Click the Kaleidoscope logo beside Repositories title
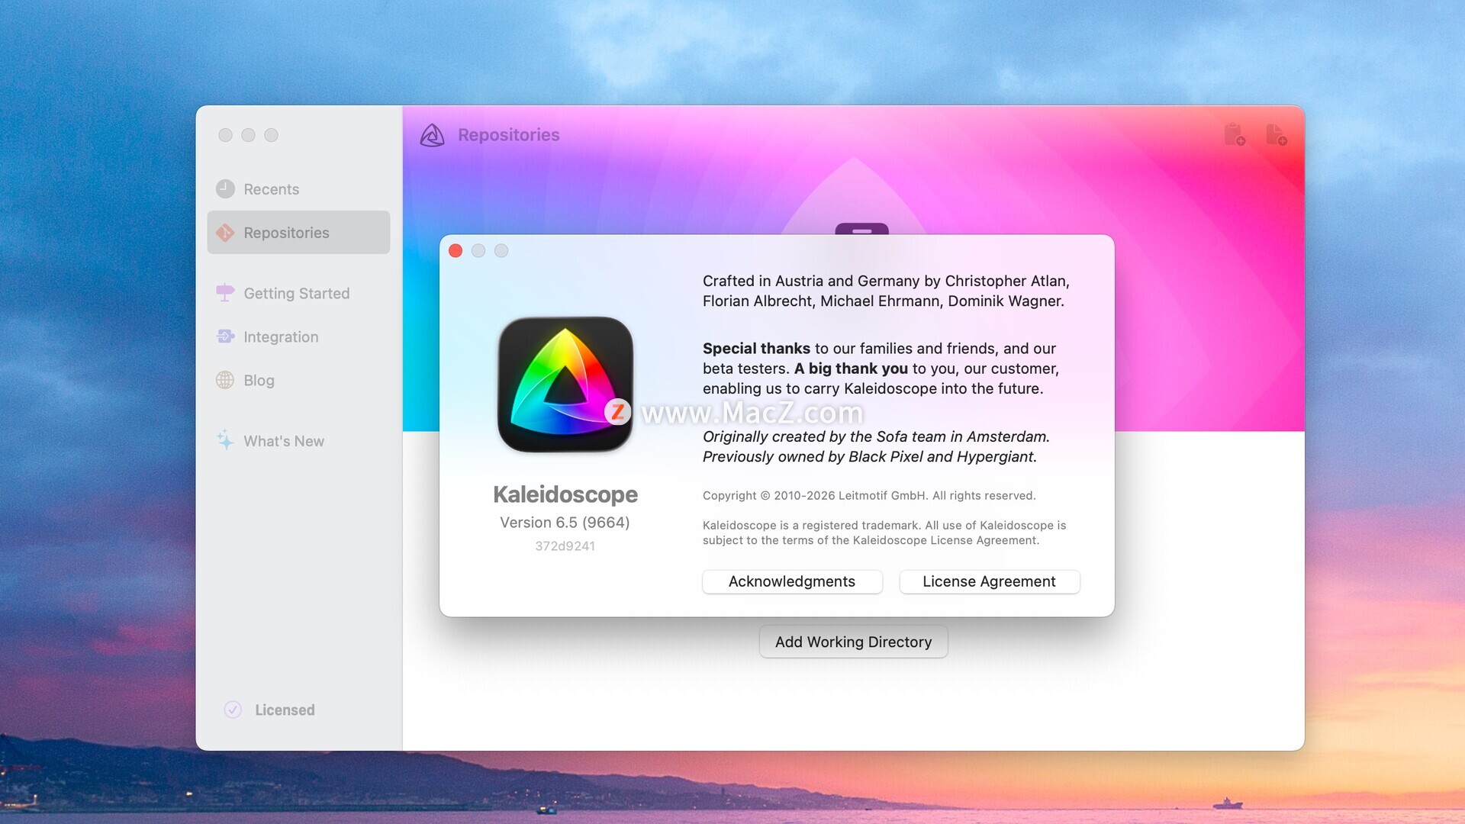The height and width of the screenshot is (824, 1465). click(x=432, y=136)
